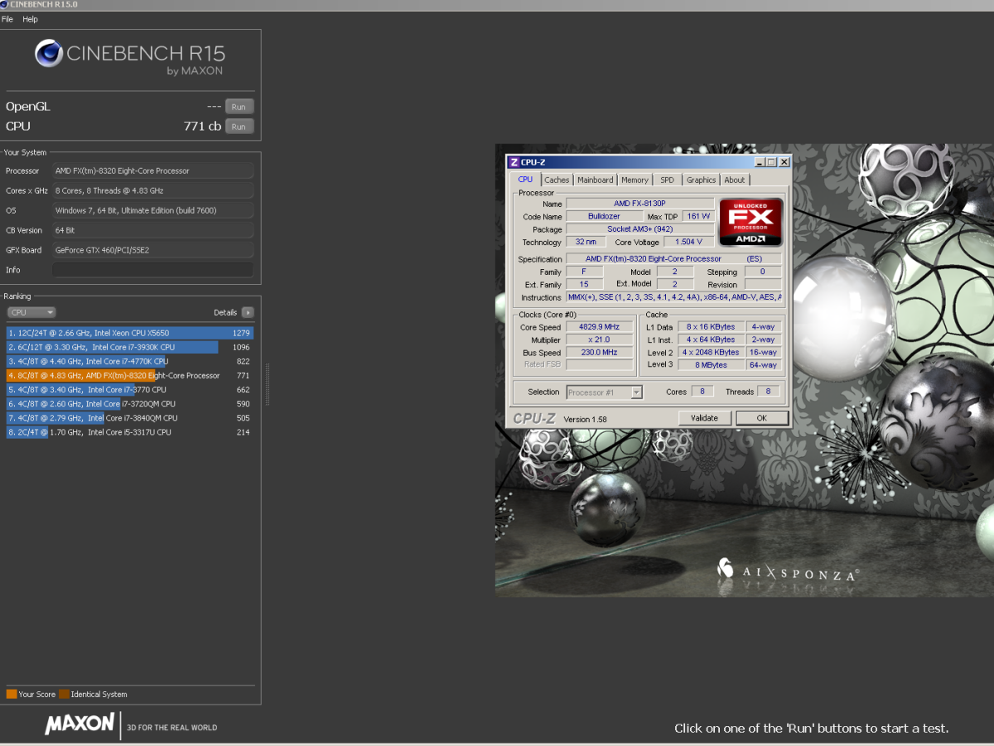Open the File menu
Screen dimensions: 994x746
tap(7, 18)
